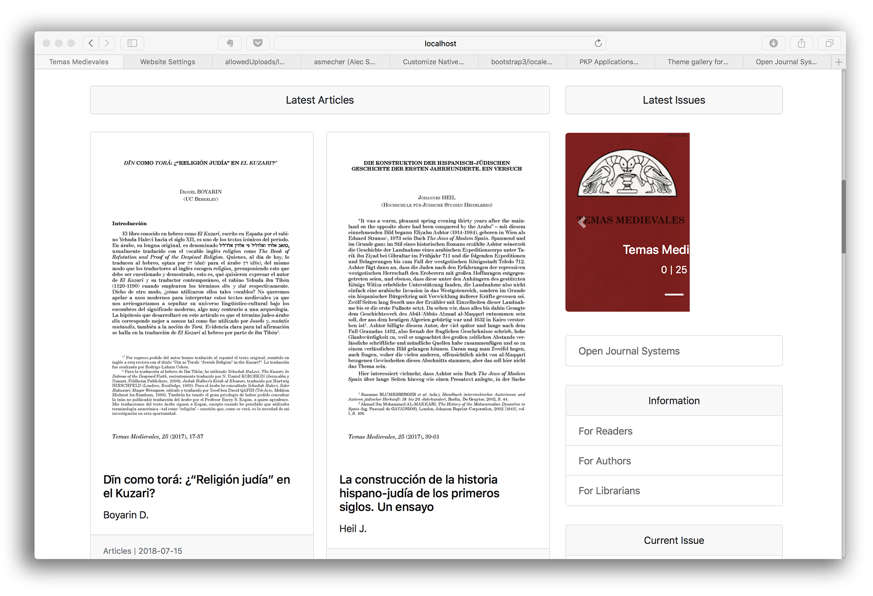Show all tabs overview icon

829,43
